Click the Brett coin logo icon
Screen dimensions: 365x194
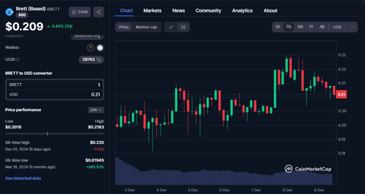coord(9,12)
